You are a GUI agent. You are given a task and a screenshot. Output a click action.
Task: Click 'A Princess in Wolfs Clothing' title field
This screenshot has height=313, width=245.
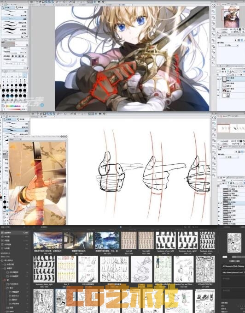point(233,266)
